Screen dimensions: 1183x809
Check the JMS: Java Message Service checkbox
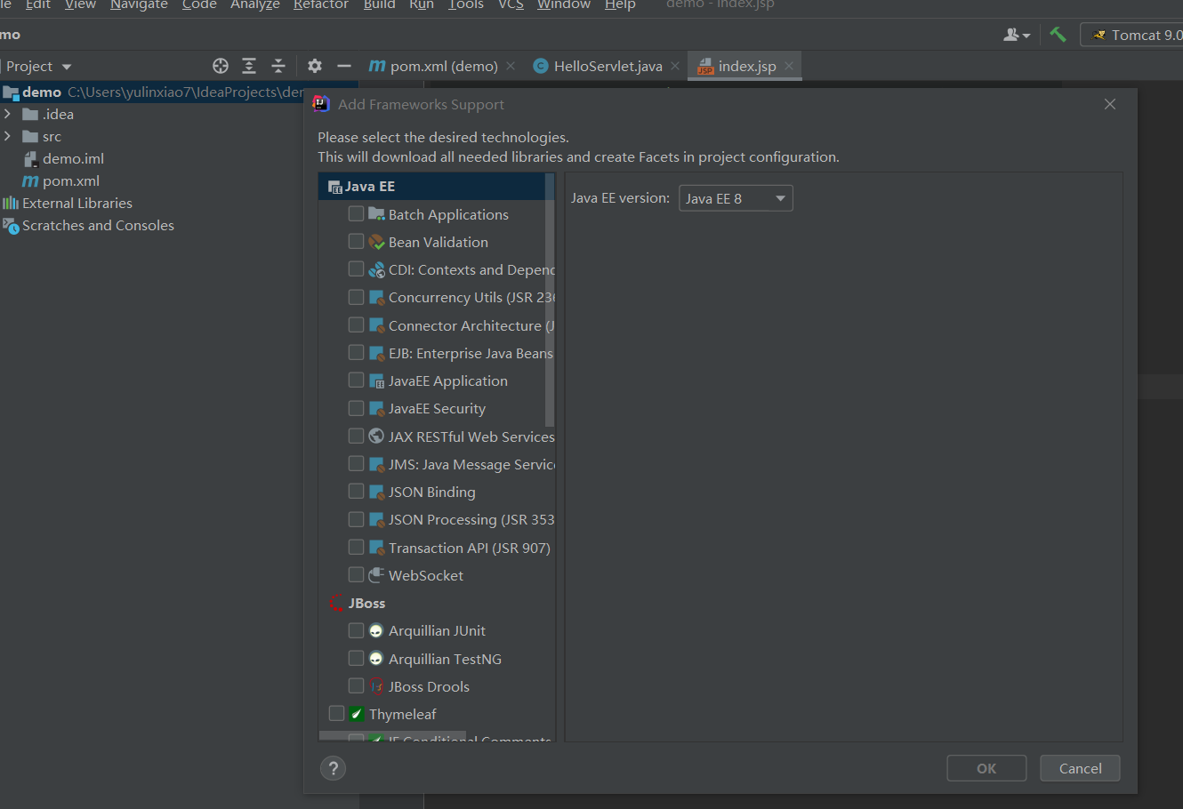(356, 464)
